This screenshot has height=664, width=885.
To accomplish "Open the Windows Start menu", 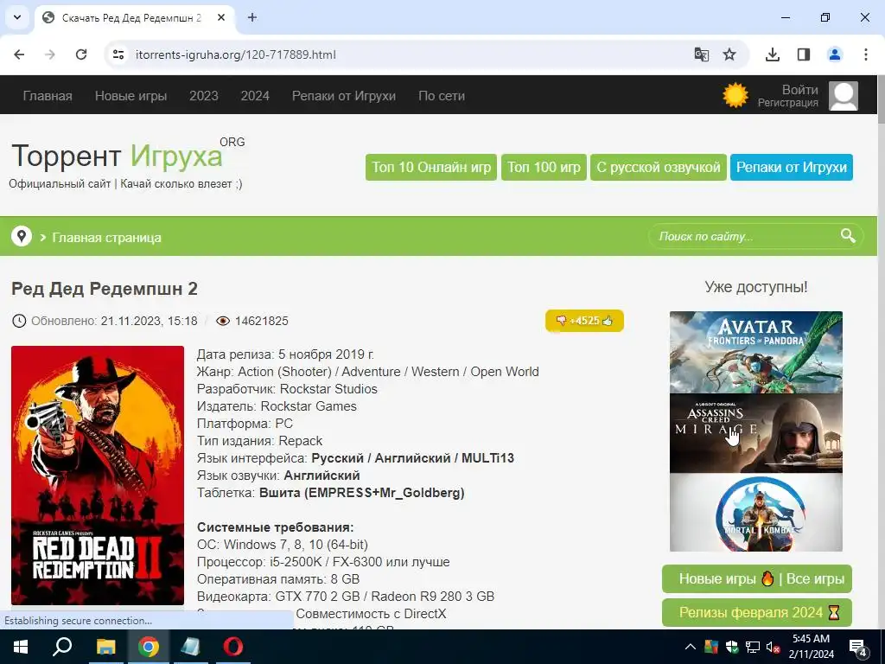I will tap(20, 647).
